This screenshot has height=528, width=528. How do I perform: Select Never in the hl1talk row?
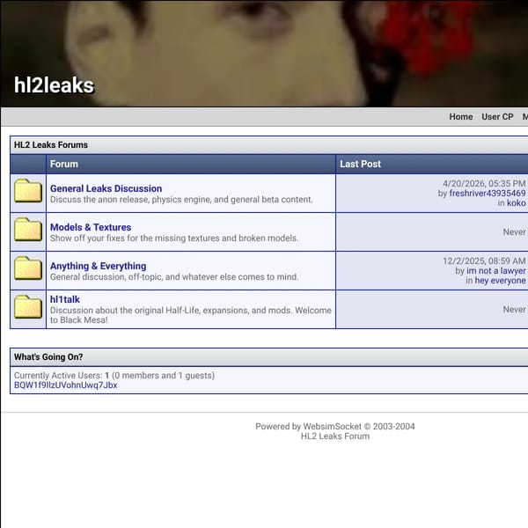[514, 310]
